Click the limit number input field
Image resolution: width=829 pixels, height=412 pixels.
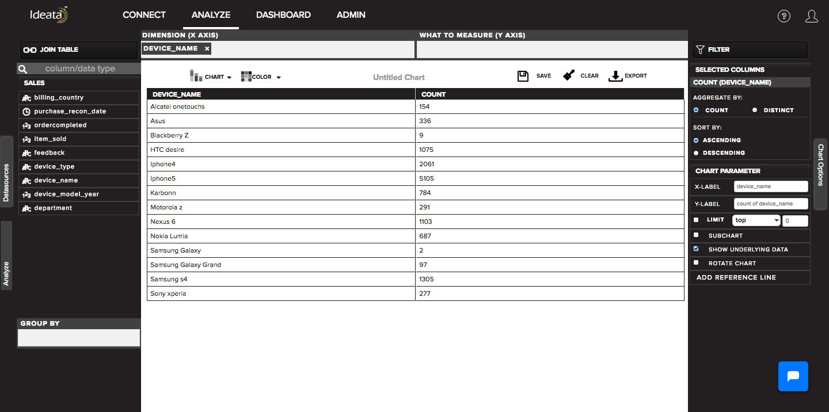[795, 221]
